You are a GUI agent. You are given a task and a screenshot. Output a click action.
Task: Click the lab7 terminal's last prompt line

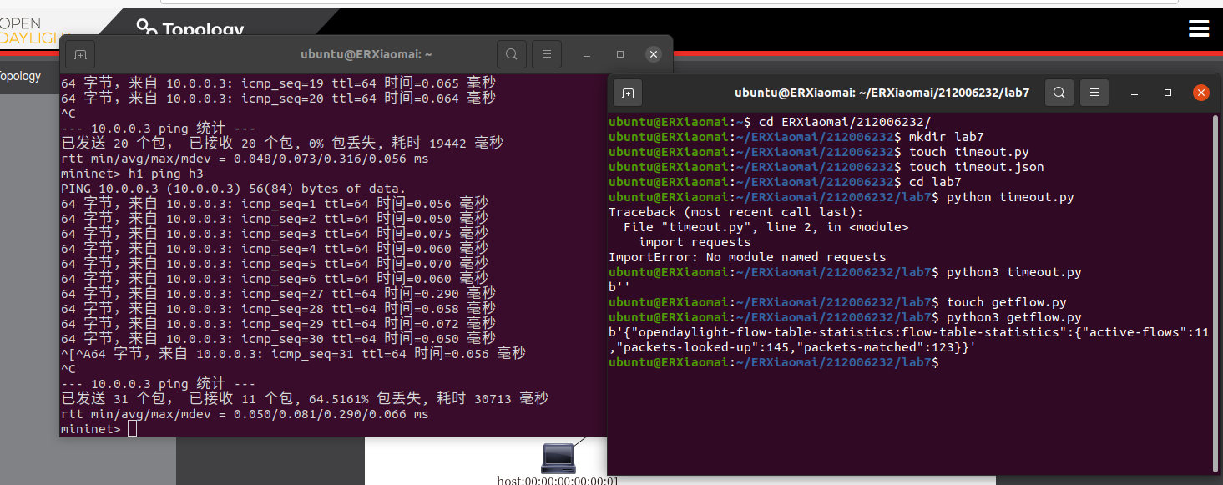773,362
